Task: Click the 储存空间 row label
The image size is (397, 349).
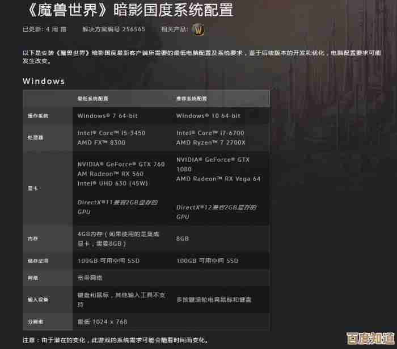Action: click(38, 261)
